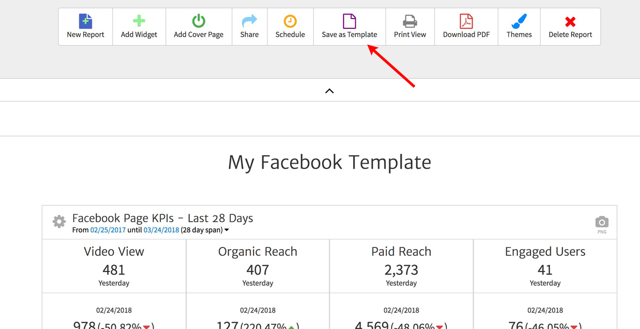
Task: Click the Add Cover Page power icon
Action: point(198,22)
